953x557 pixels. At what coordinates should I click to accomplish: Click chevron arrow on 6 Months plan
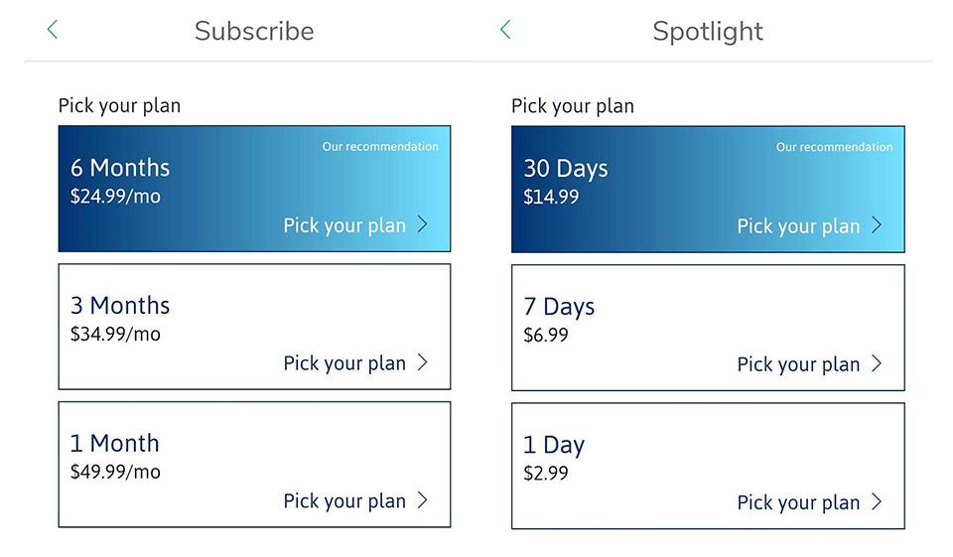click(x=423, y=224)
